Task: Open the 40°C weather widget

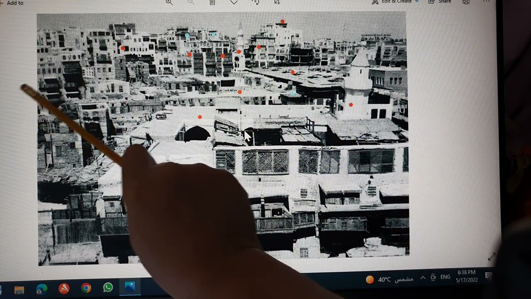Action: [389, 279]
